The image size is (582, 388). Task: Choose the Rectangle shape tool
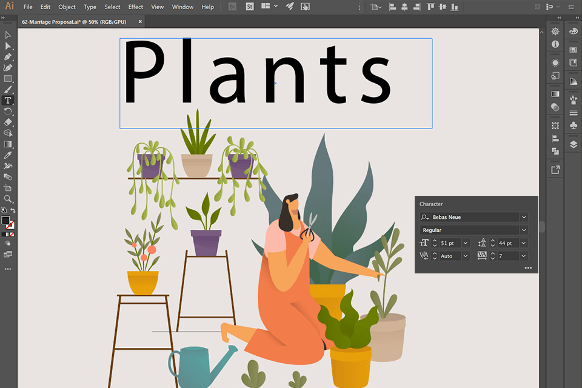8,79
